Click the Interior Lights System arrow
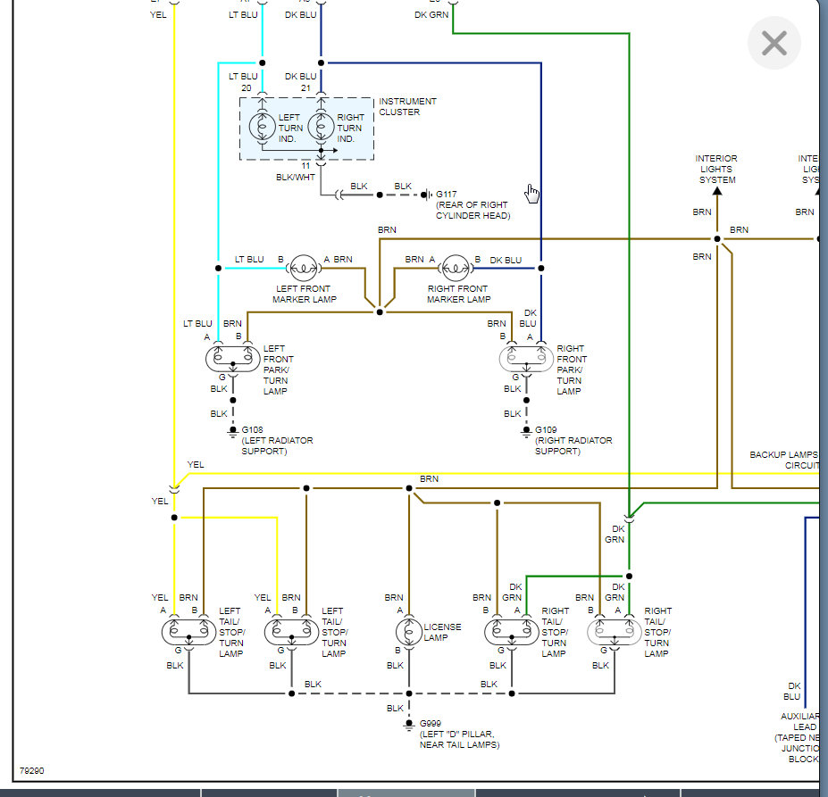The image size is (828, 797). click(x=716, y=190)
